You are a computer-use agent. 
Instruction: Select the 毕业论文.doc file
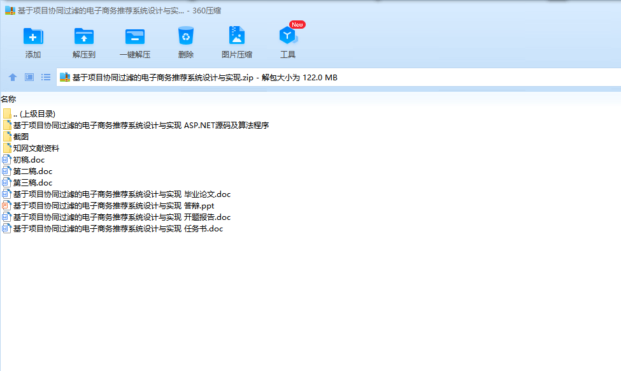(122, 194)
